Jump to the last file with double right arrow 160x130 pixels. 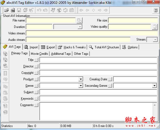[106, 10]
